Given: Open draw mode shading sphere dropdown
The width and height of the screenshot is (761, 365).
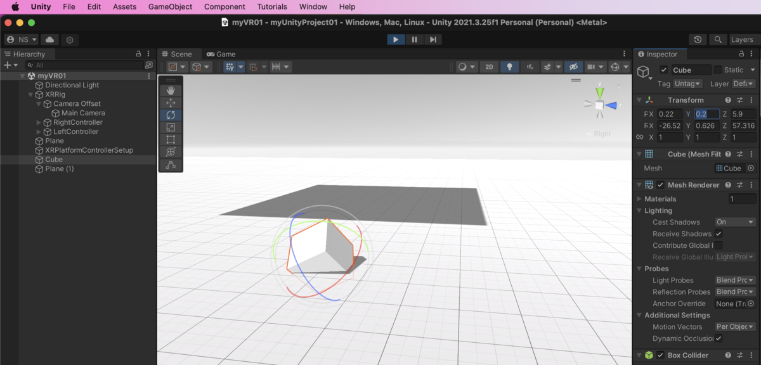Looking at the screenshot, I should 467,67.
